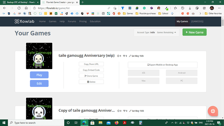Open File Explorer from the taskbar
Image resolution: width=224 pixels, height=126 pixels.
[x=100, y=123]
